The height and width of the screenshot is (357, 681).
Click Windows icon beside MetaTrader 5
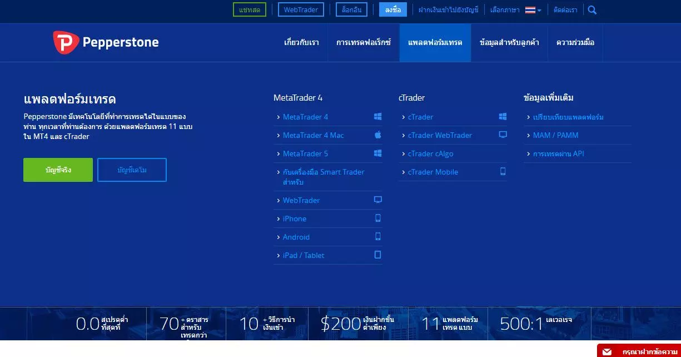click(x=377, y=153)
